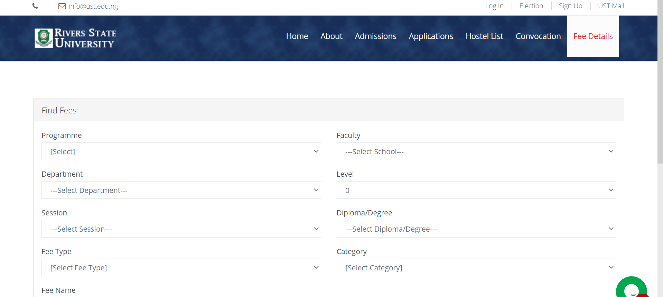The height and width of the screenshot is (297, 663).
Task: Select the Hostel List menu item
Action: pyautogui.click(x=484, y=36)
